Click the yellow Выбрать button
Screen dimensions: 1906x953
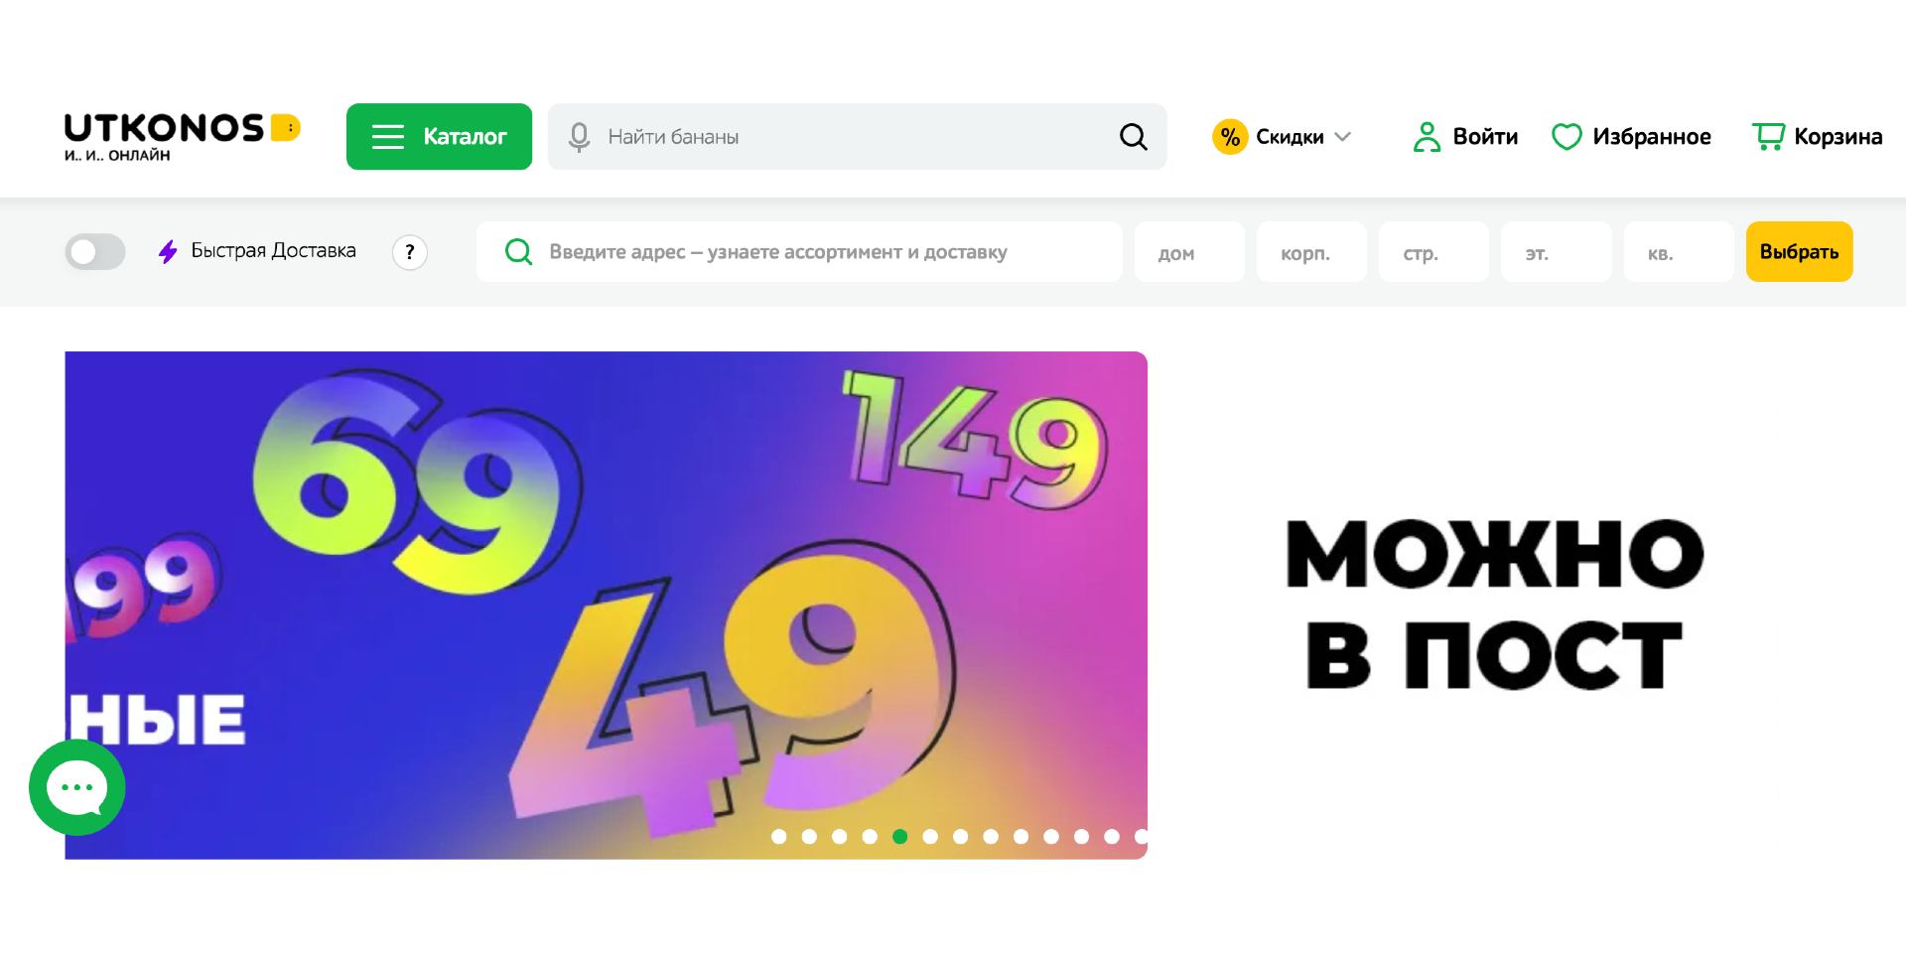(x=1799, y=252)
